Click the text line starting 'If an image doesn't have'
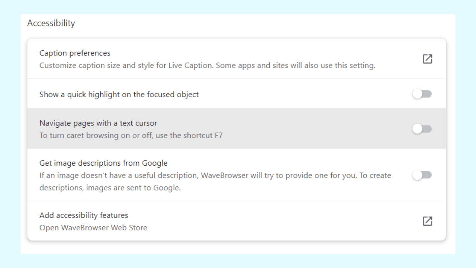Screen dimensions: 476x268 215,175
